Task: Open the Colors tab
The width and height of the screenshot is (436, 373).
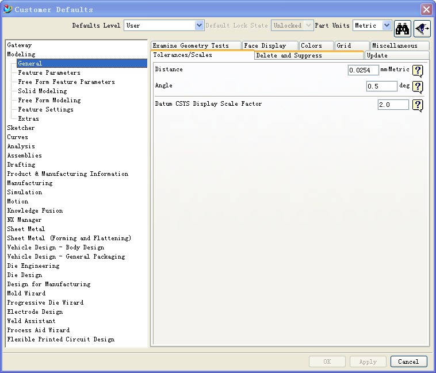Action: pyautogui.click(x=316, y=45)
